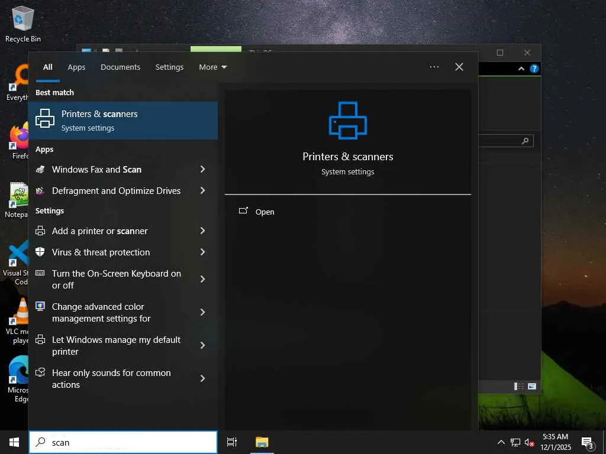Viewport: 606px width, 454px height.
Task: Click the Defragment and Optimize Drives icon
Action: pyautogui.click(x=40, y=191)
